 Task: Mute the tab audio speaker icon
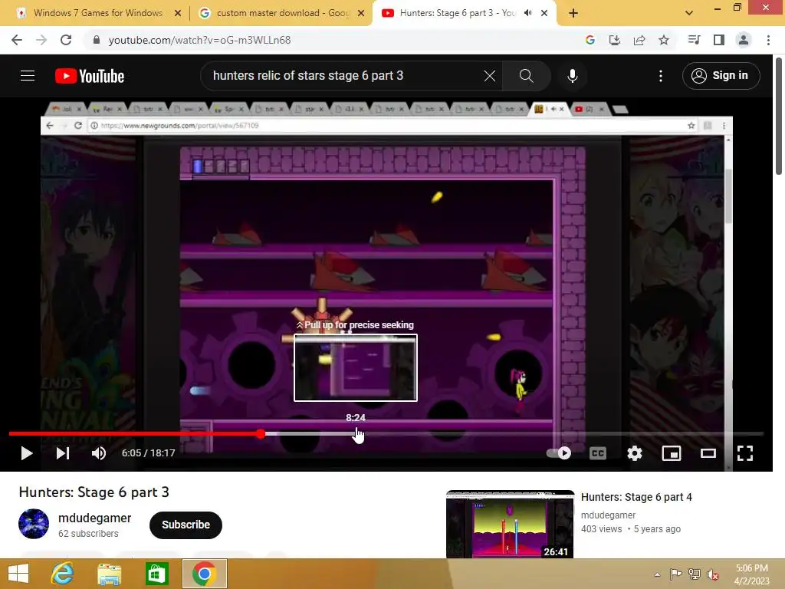pyautogui.click(x=527, y=13)
